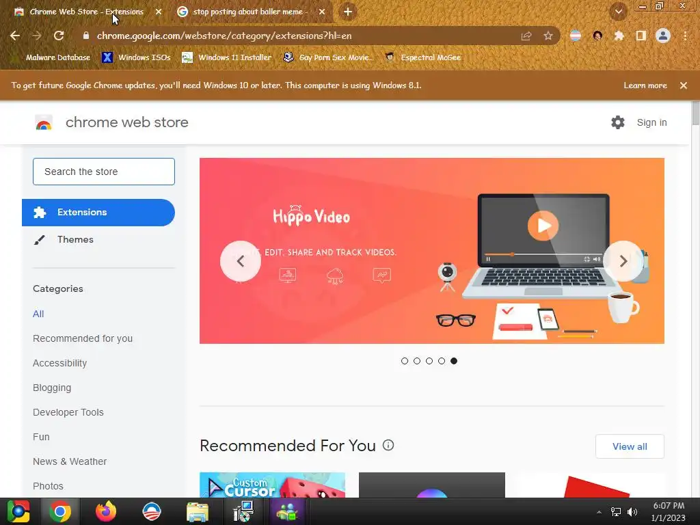The width and height of the screenshot is (700, 525).
Task: Click the striped flag extension icon in the toolbar
Action: (x=576, y=36)
